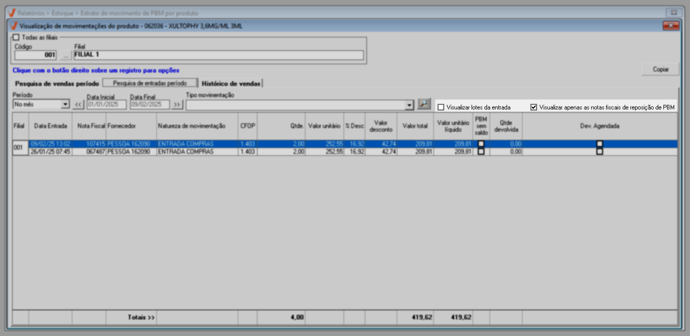Click Filial column header in grid
This screenshot has height=336, width=690.
tap(19, 126)
